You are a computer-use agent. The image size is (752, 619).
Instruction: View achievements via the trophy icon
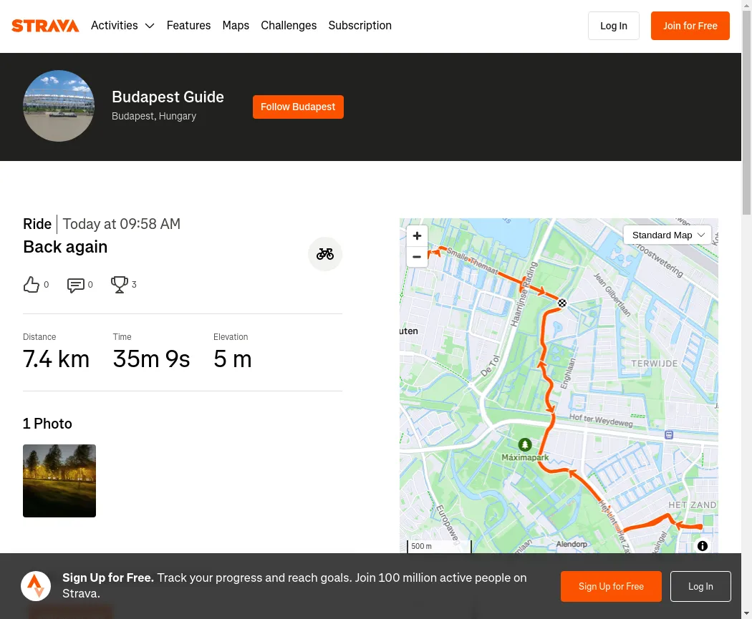120,285
